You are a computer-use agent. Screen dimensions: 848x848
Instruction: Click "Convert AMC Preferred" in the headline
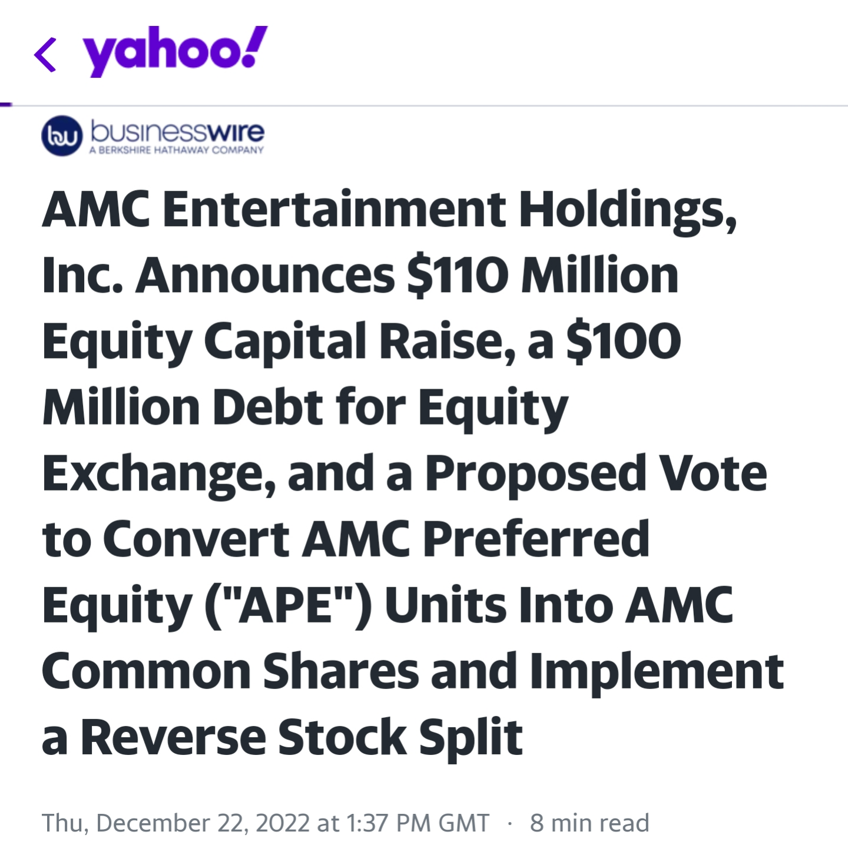click(x=377, y=539)
